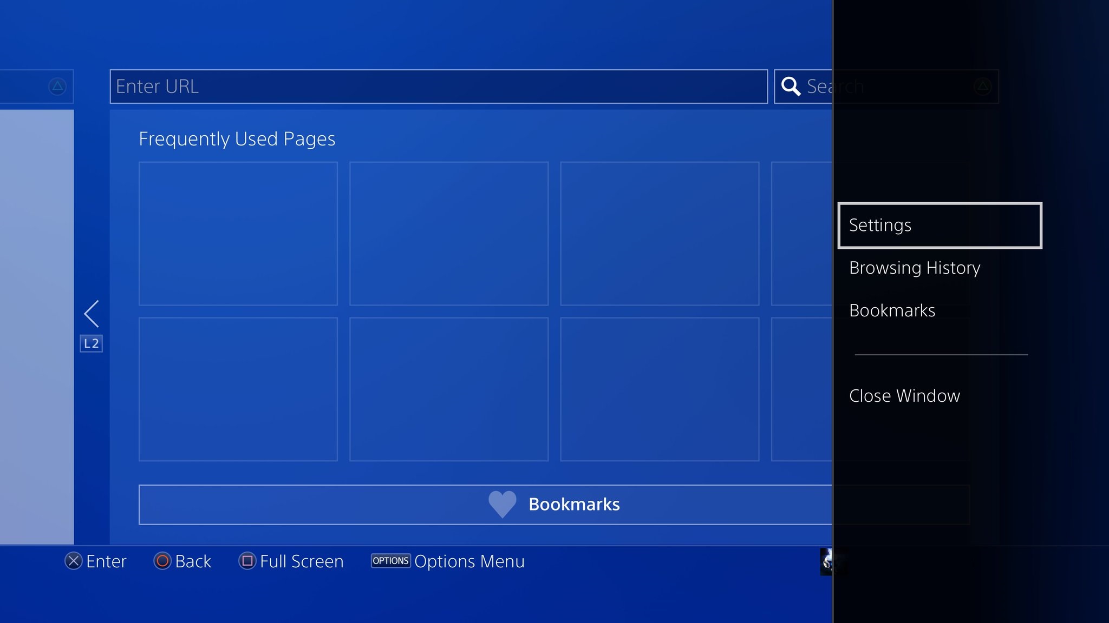The image size is (1109, 623).
Task: Click second row first page thumbnail
Action: [238, 389]
